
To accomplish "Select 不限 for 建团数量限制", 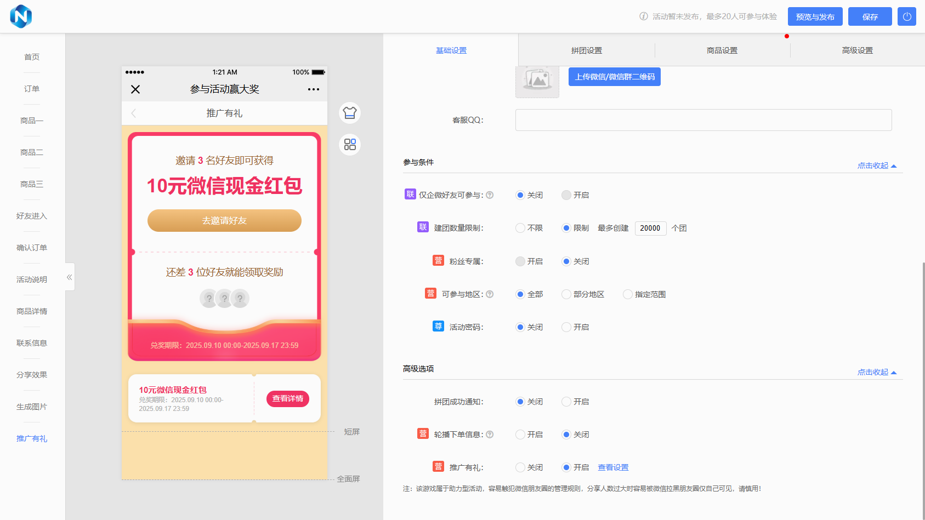I will click(520, 228).
